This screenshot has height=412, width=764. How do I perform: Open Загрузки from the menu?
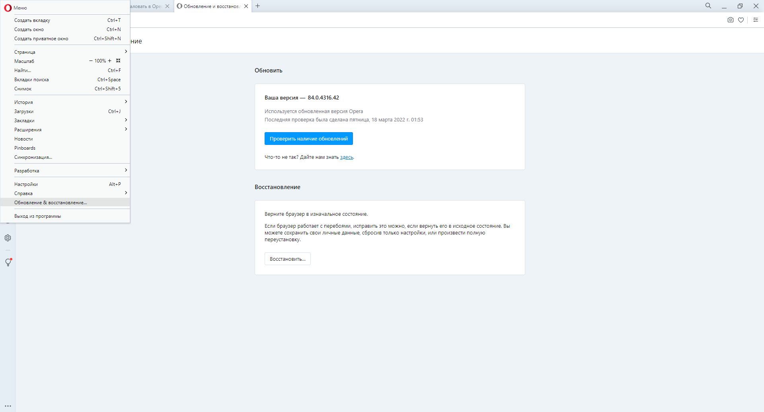[65, 111]
